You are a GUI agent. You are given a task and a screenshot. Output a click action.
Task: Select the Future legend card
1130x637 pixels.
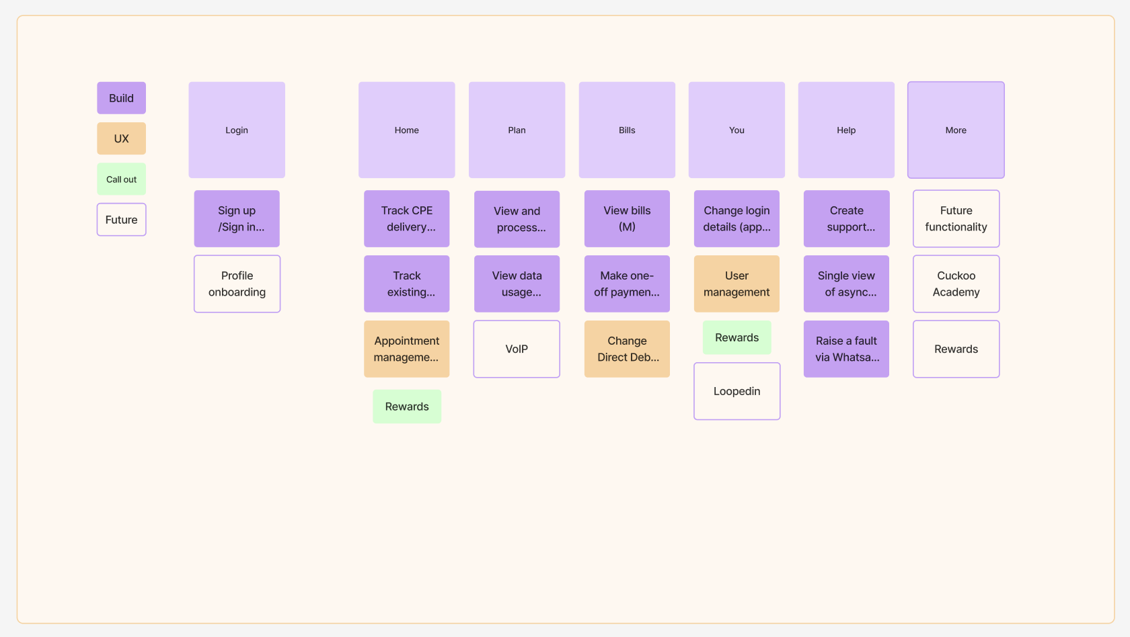[x=121, y=220]
